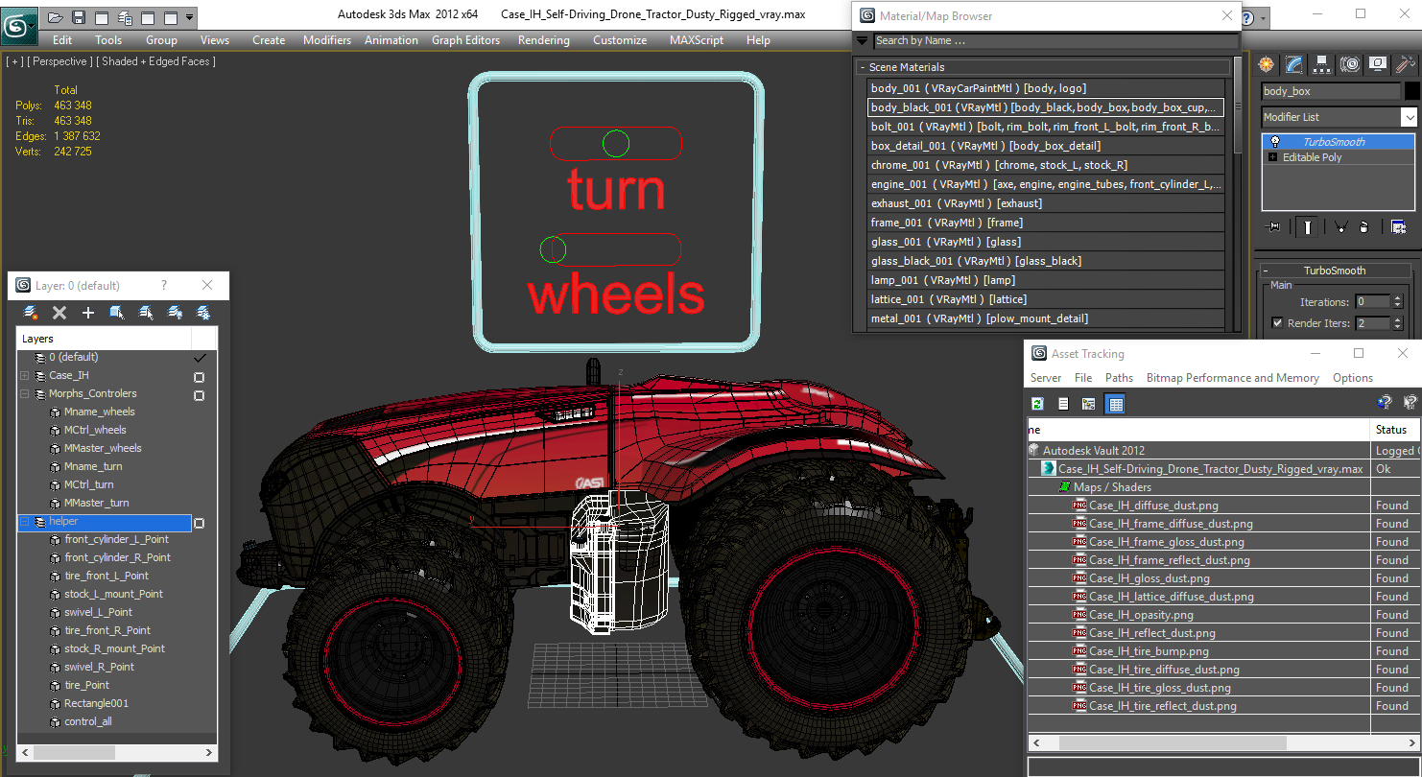Click the Open File folder icon
The width and height of the screenshot is (1422, 777).
tap(56, 17)
